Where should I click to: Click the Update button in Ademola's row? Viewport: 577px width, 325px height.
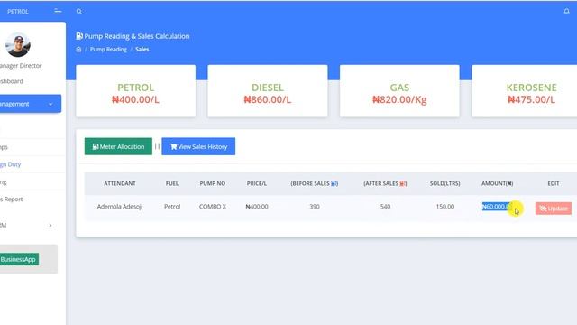(x=554, y=209)
